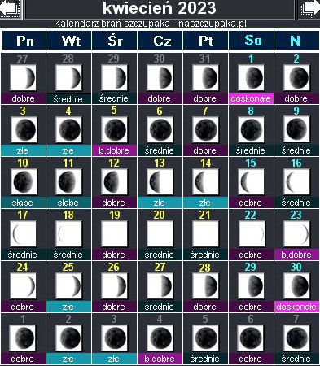This screenshot has width=320, height=366.
Task: Click moon phase icon for April 30
Action: (296, 285)
